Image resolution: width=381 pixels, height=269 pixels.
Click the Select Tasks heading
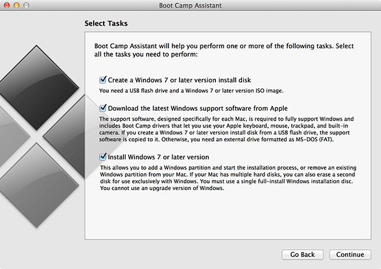[x=106, y=23]
